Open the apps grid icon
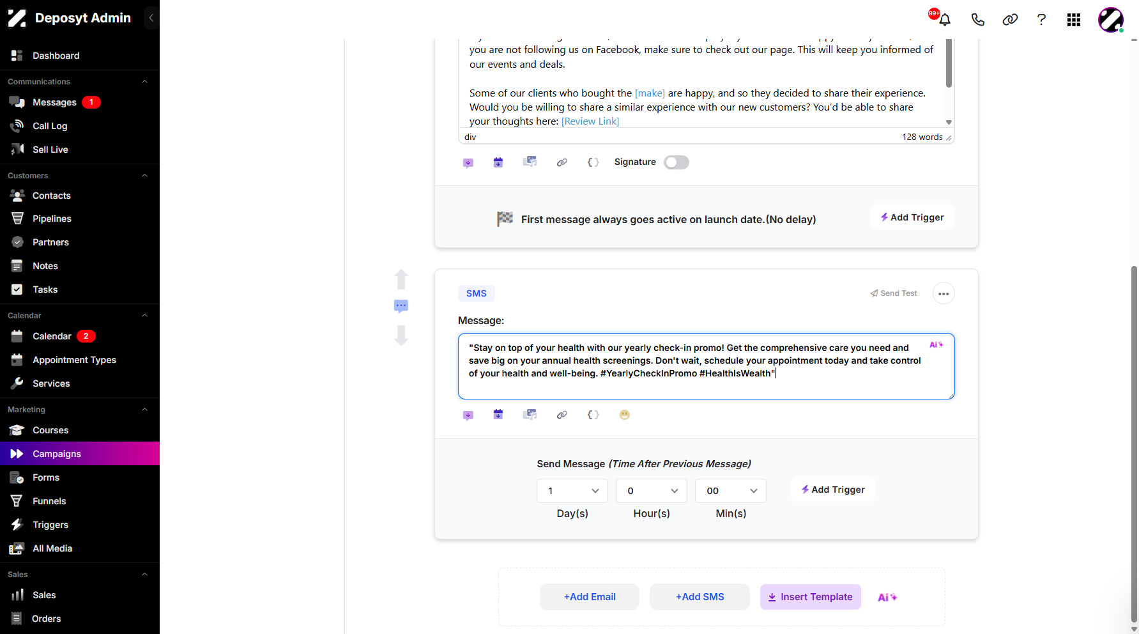 [1074, 20]
